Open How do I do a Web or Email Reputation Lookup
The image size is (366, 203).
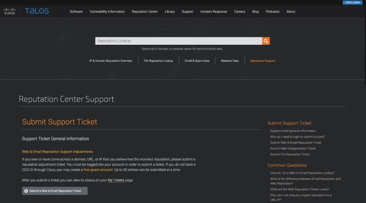(302, 173)
